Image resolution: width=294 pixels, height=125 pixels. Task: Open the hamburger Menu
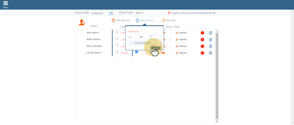click(x=6, y=4)
